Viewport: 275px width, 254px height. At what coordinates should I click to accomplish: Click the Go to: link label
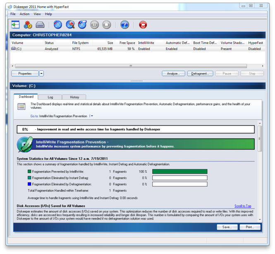34,116
